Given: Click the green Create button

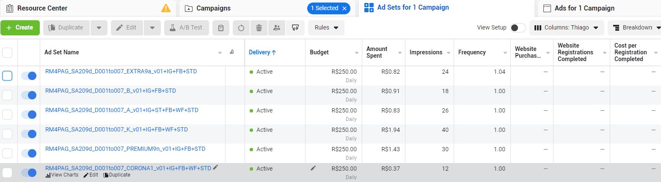Looking at the screenshot, I should click(x=20, y=28).
